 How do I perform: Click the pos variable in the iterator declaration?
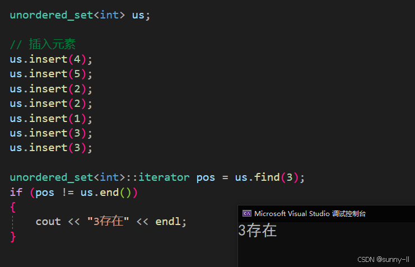pyautogui.click(x=206, y=177)
